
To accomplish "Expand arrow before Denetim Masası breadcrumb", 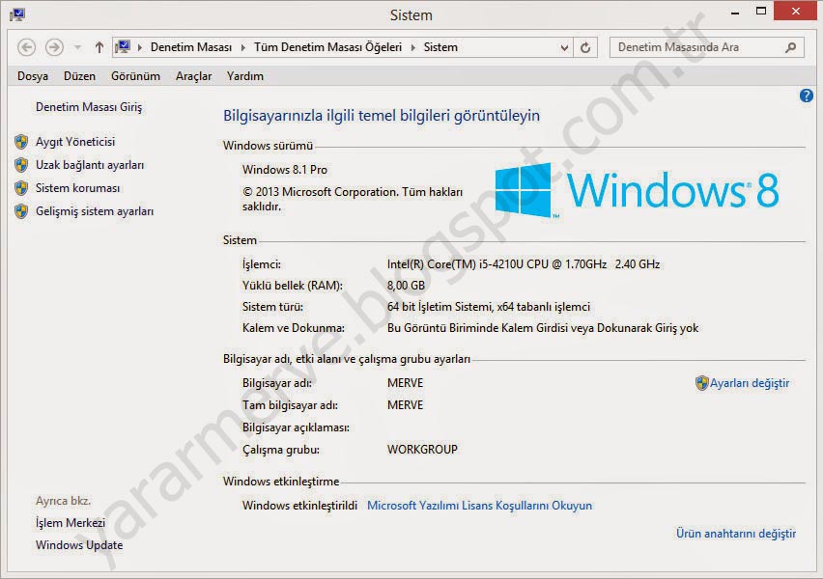I will (x=140, y=47).
